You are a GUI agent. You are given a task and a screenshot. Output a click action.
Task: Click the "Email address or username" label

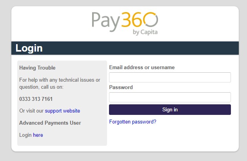pyautogui.click(x=142, y=67)
